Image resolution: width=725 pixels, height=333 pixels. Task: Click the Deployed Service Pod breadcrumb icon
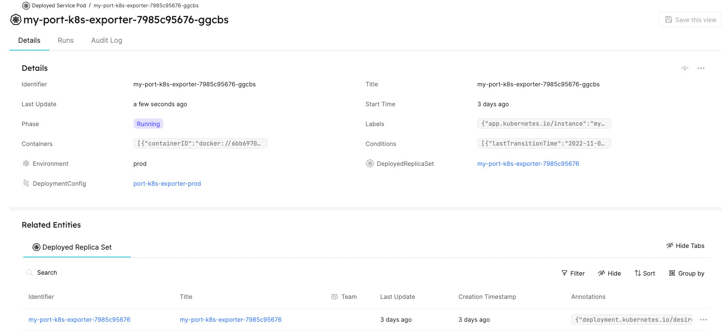pyautogui.click(x=26, y=6)
